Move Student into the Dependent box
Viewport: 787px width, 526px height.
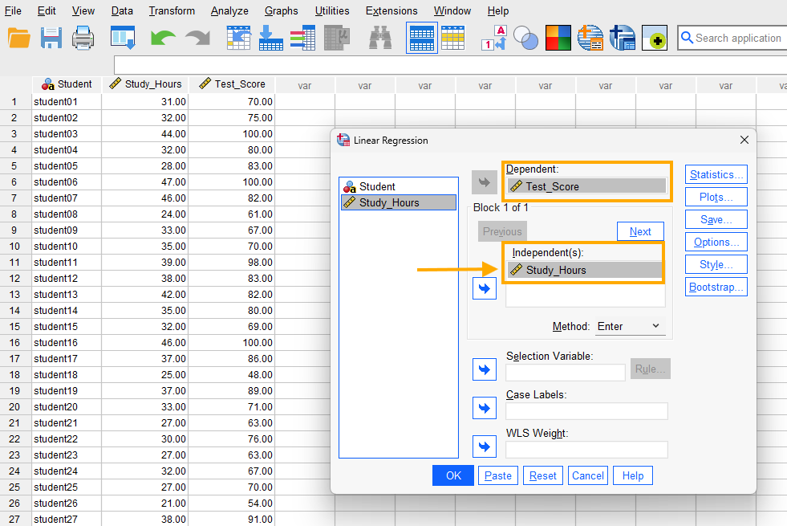click(x=484, y=182)
